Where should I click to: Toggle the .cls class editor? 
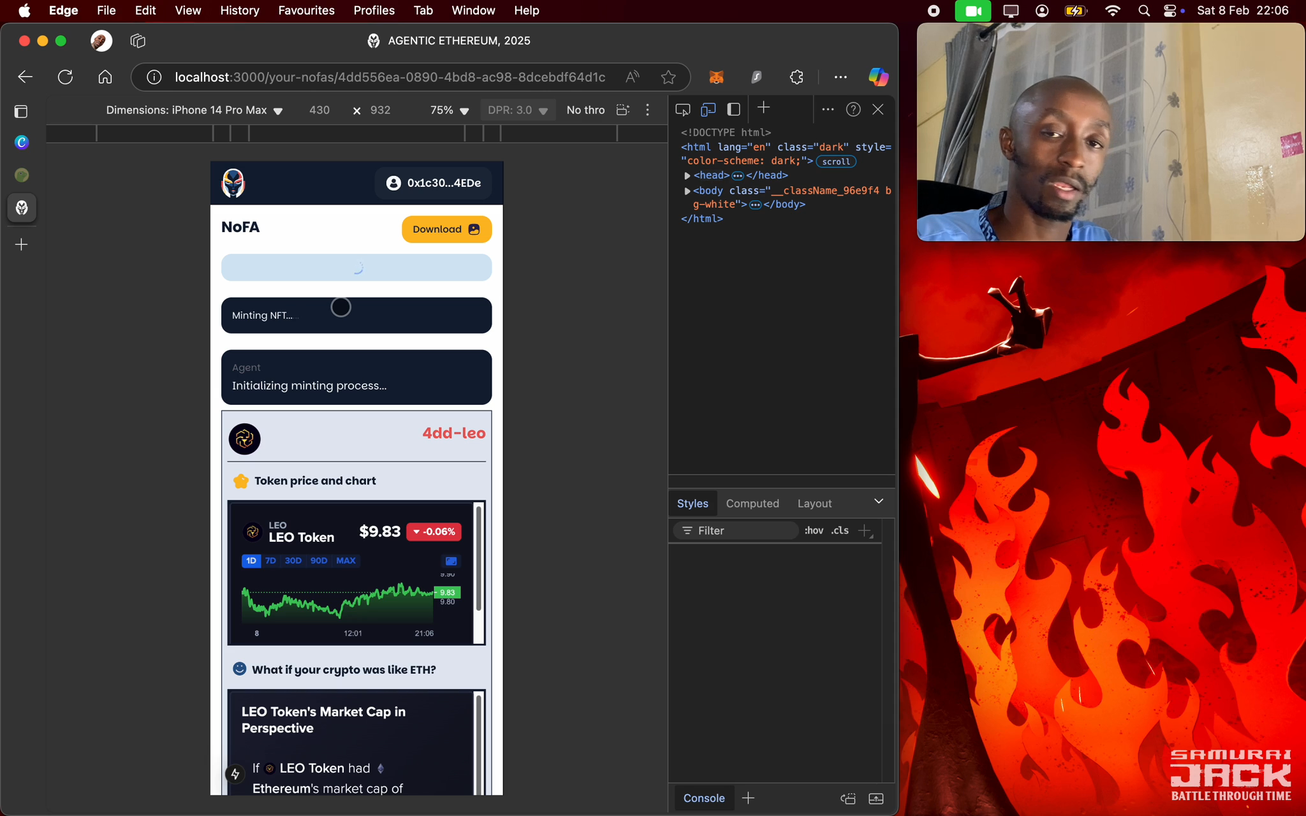pyautogui.click(x=840, y=530)
